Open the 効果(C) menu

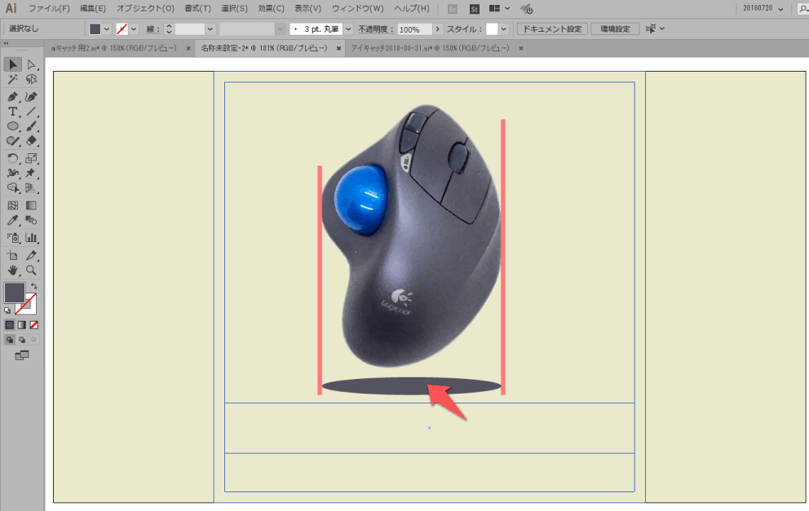[x=271, y=9]
